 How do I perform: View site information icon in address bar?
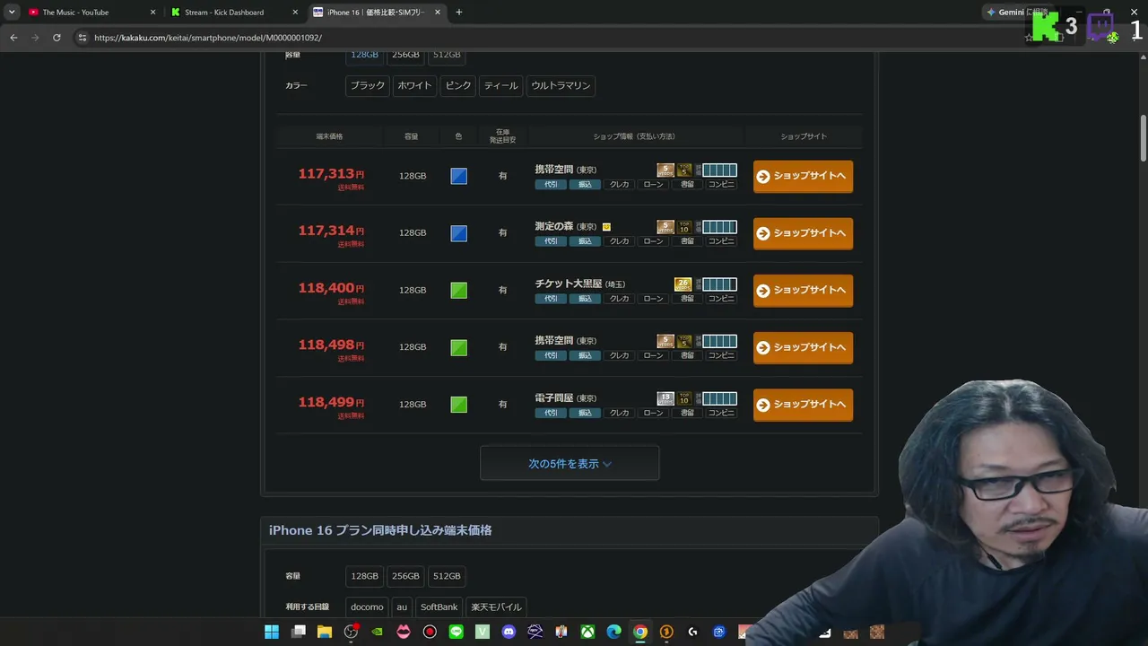[83, 38]
